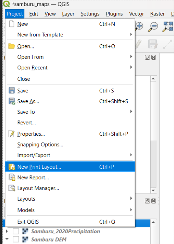Click the Zoom Full extent icon
This screenshot has width=174, height=244.
point(168,27)
